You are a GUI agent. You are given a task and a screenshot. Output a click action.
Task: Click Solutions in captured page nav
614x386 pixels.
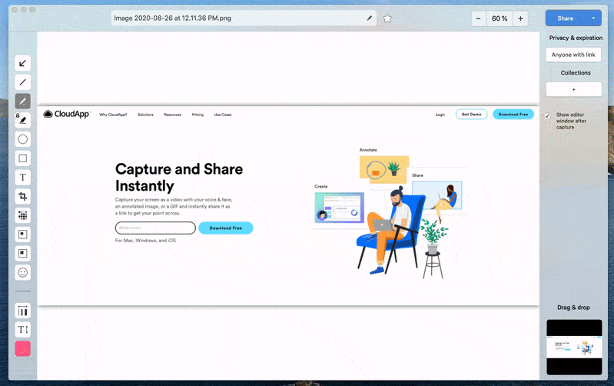pos(145,115)
